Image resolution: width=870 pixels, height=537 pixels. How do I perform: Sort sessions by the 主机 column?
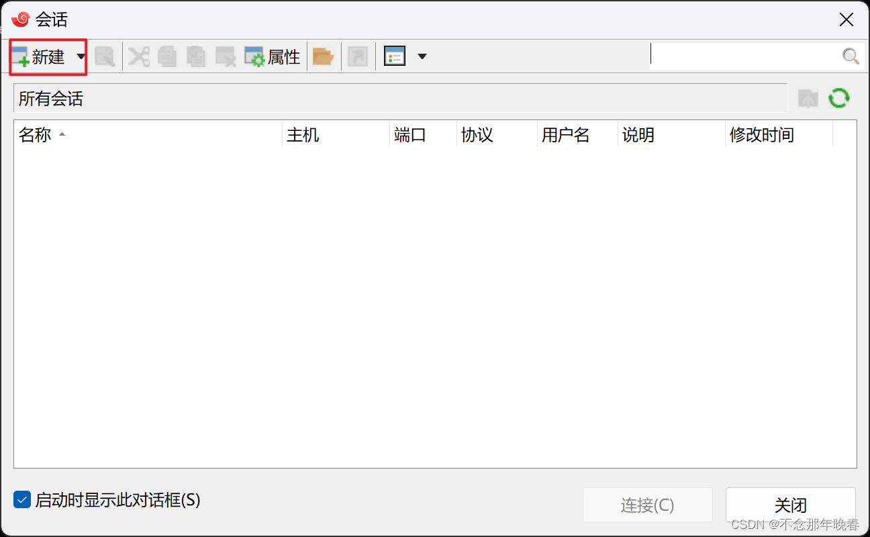(336, 135)
